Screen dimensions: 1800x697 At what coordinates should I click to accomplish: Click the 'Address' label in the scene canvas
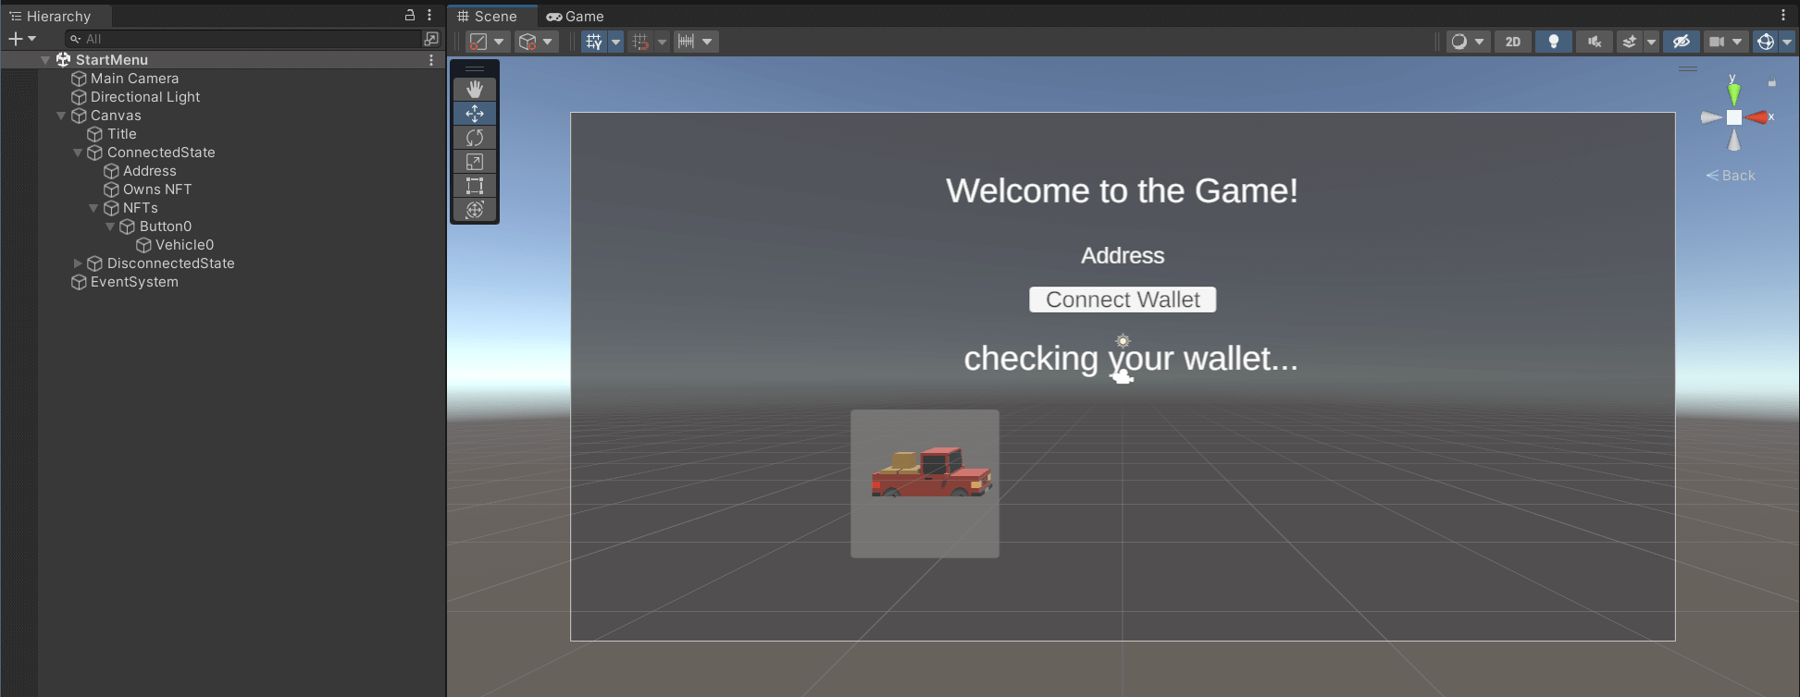[1123, 255]
